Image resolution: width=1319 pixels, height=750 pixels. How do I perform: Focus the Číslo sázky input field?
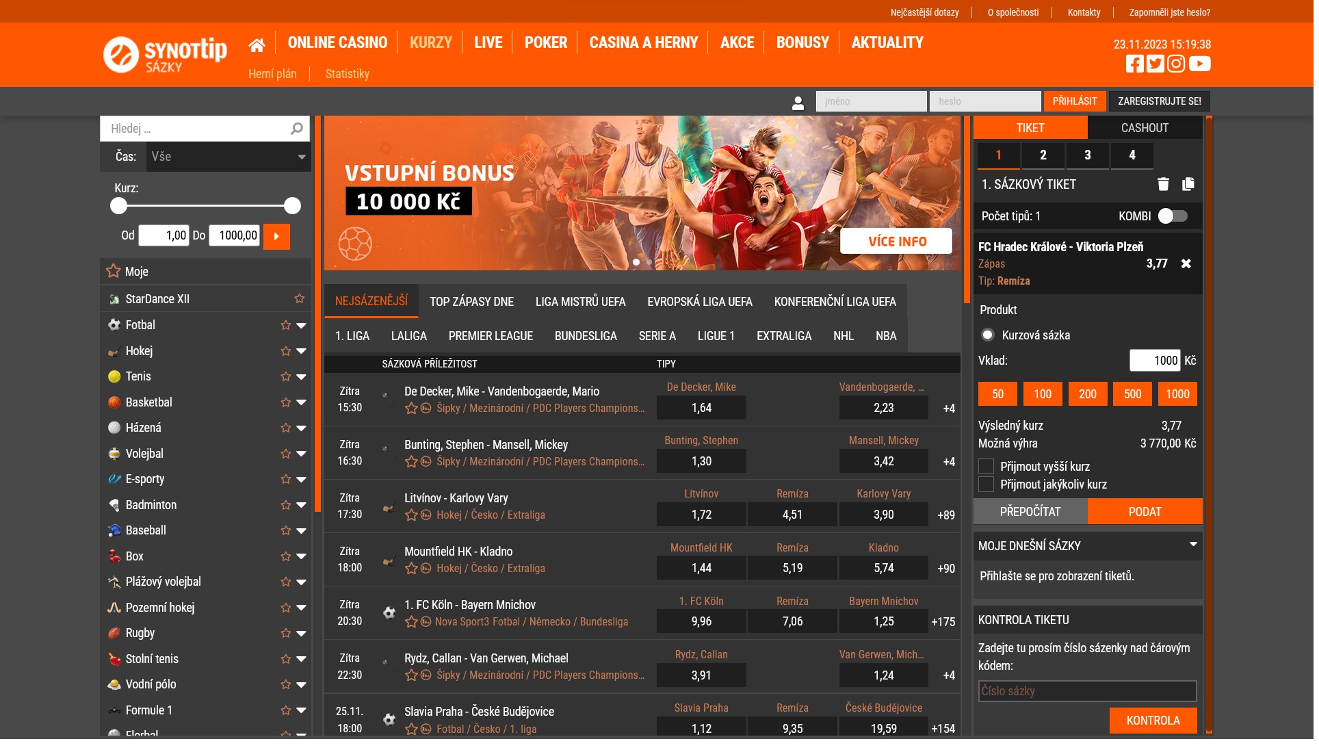coord(1087,691)
